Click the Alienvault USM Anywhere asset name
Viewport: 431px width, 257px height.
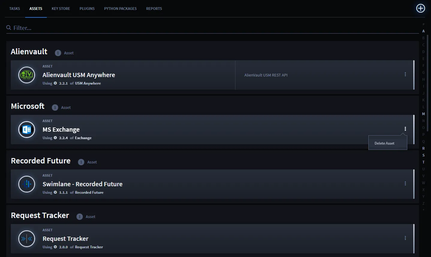(x=79, y=75)
